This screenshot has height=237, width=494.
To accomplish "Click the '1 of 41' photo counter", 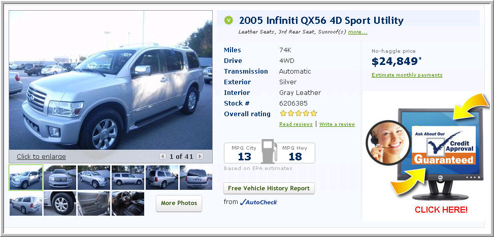I will point(181,156).
